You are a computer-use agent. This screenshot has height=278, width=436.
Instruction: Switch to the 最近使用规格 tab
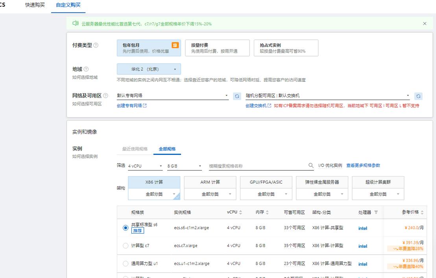pyautogui.click(x=135, y=149)
